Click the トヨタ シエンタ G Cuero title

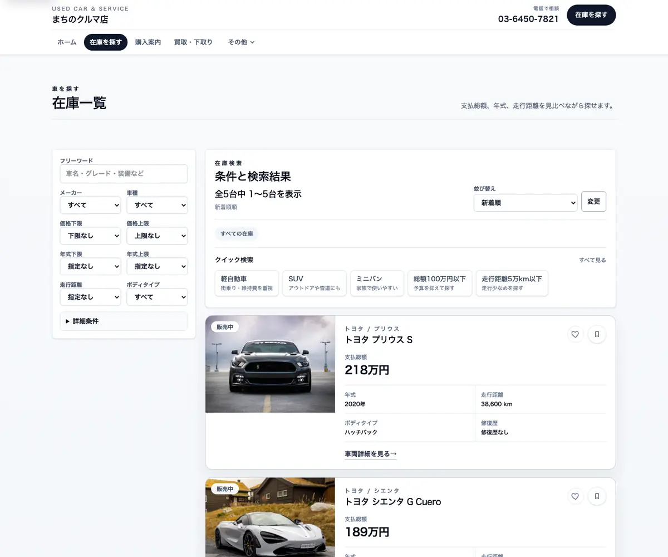pyautogui.click(x=393, y=502)
